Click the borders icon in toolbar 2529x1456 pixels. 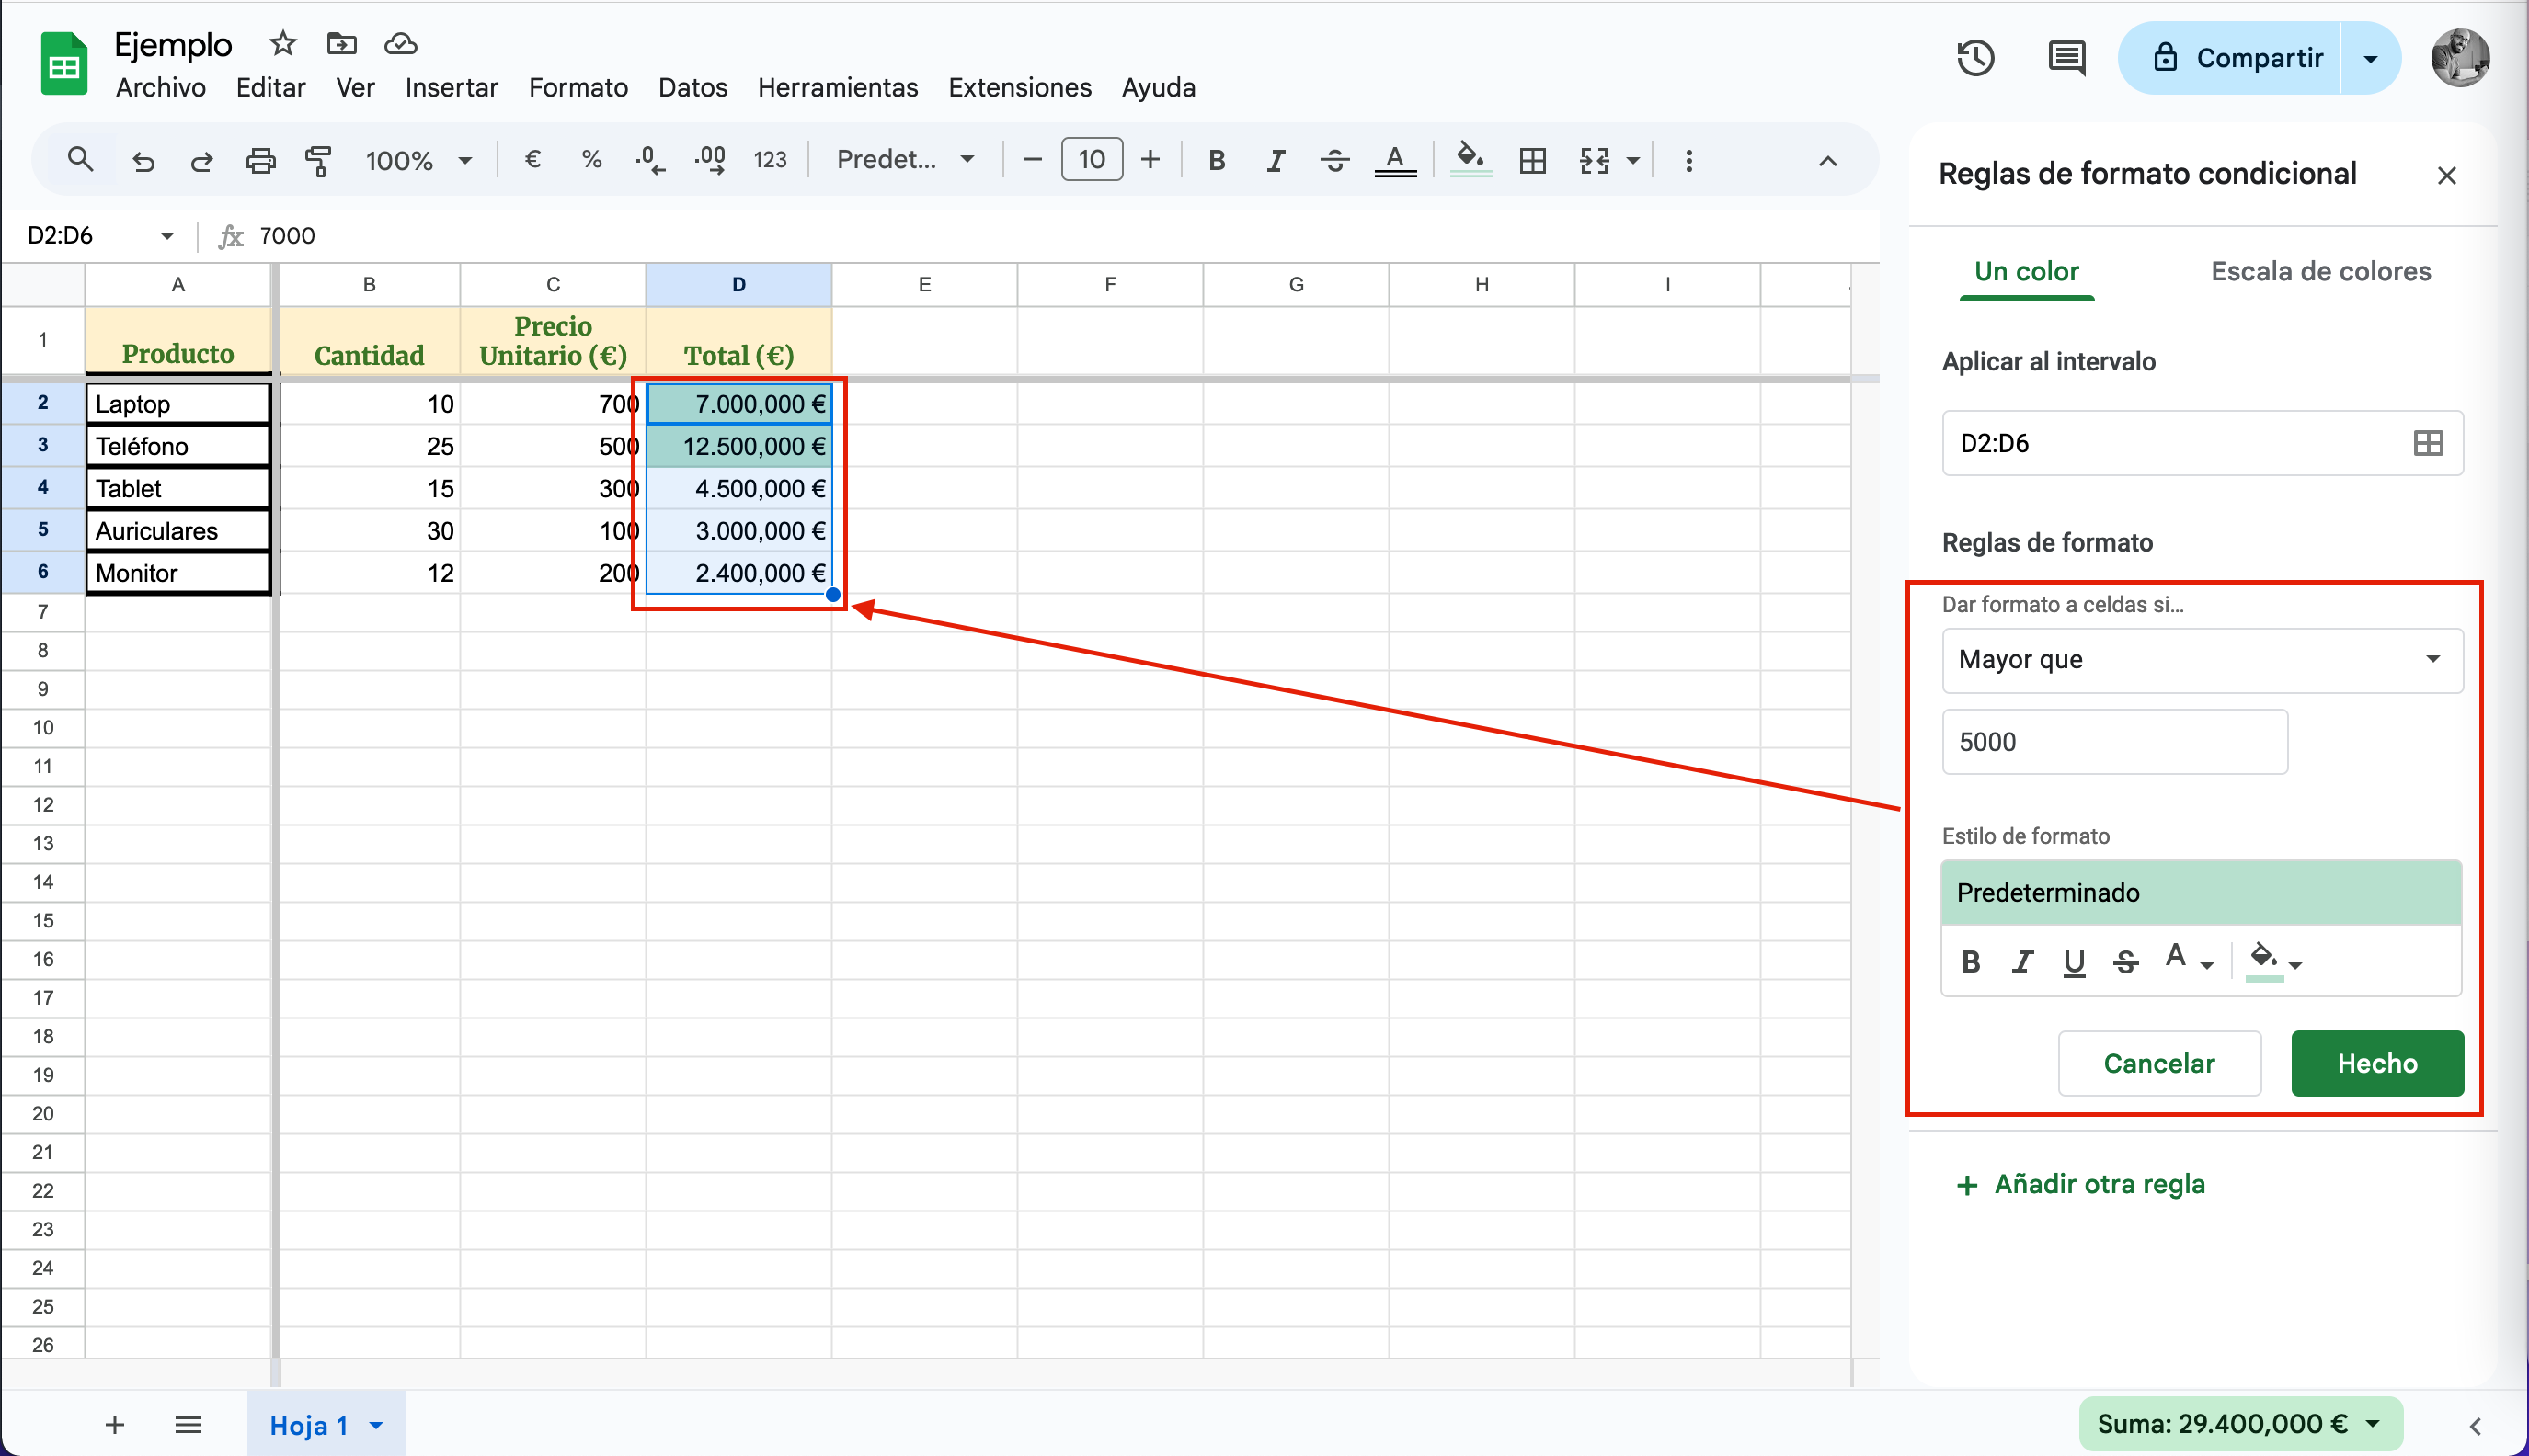click(1531, 160)
